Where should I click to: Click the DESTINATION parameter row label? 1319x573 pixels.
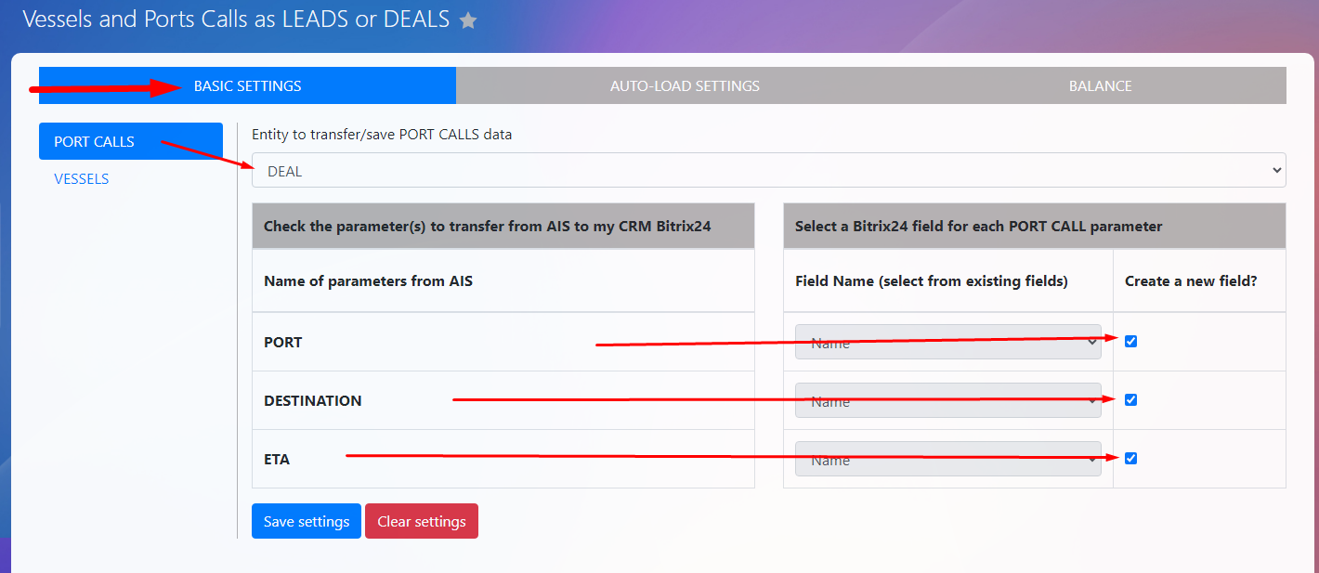coord(313,400)
